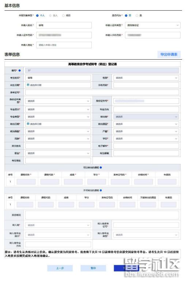
Task: Click the 考生姓名 input field
Action: [x=58, y=78]
